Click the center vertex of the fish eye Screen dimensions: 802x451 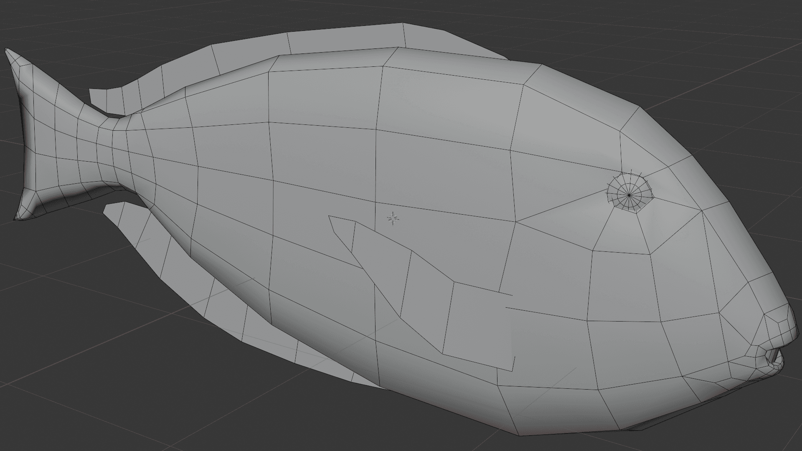tap(629, 195)
